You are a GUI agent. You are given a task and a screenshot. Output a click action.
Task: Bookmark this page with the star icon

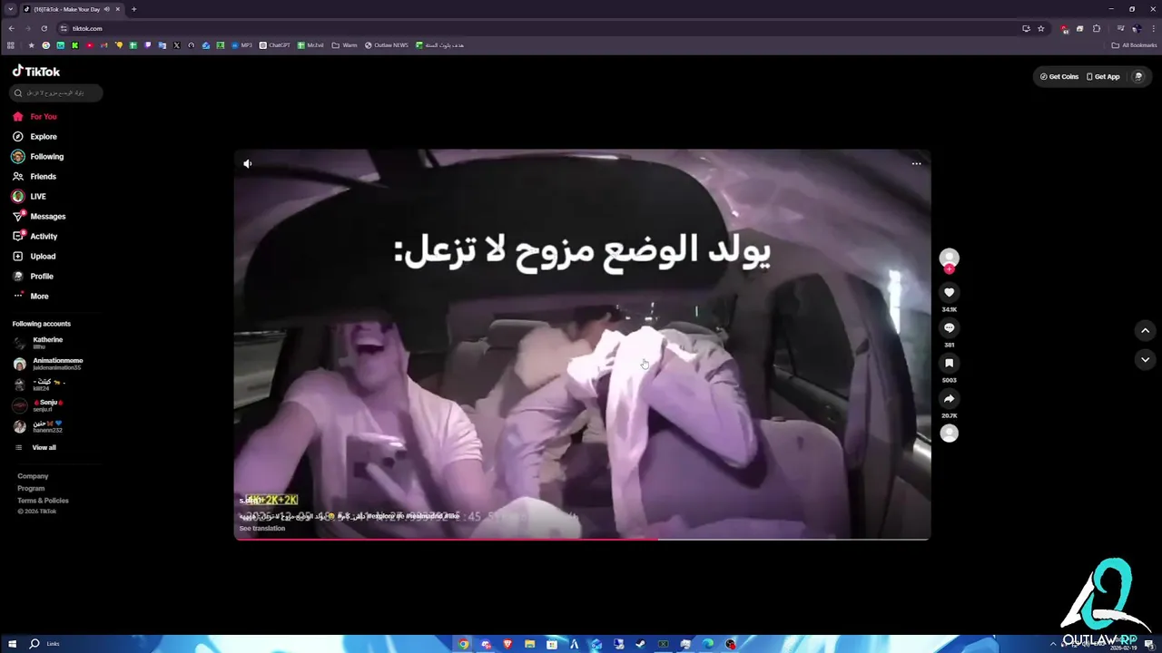click(1040, 28)
